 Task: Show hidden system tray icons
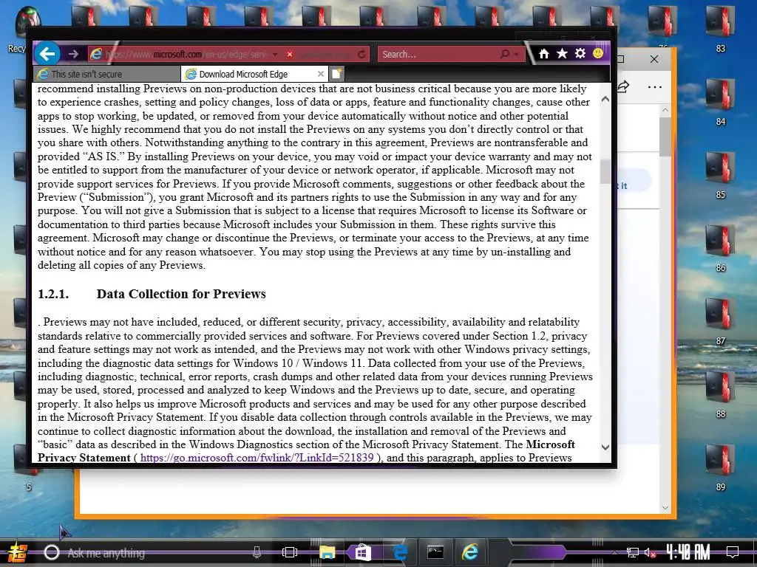(614, 553)
